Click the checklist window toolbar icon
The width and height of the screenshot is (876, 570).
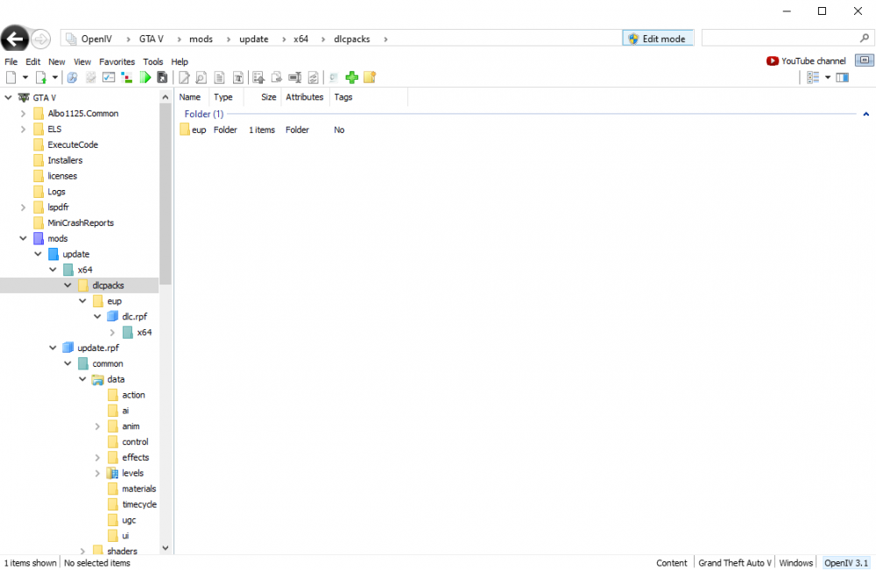tap(109, 78)
